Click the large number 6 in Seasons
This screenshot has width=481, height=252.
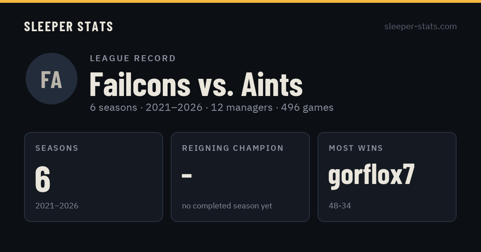[43, 179]
